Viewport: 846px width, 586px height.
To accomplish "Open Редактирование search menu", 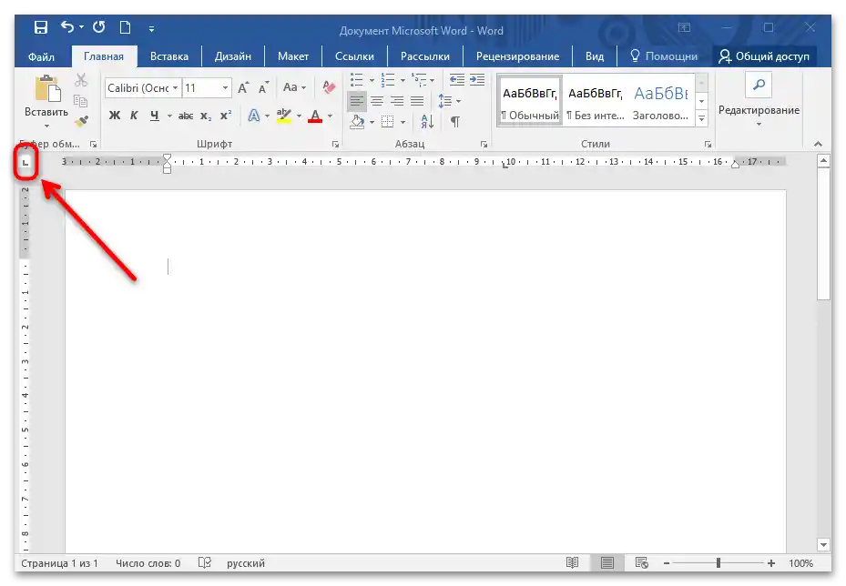I will coord(759,101).
